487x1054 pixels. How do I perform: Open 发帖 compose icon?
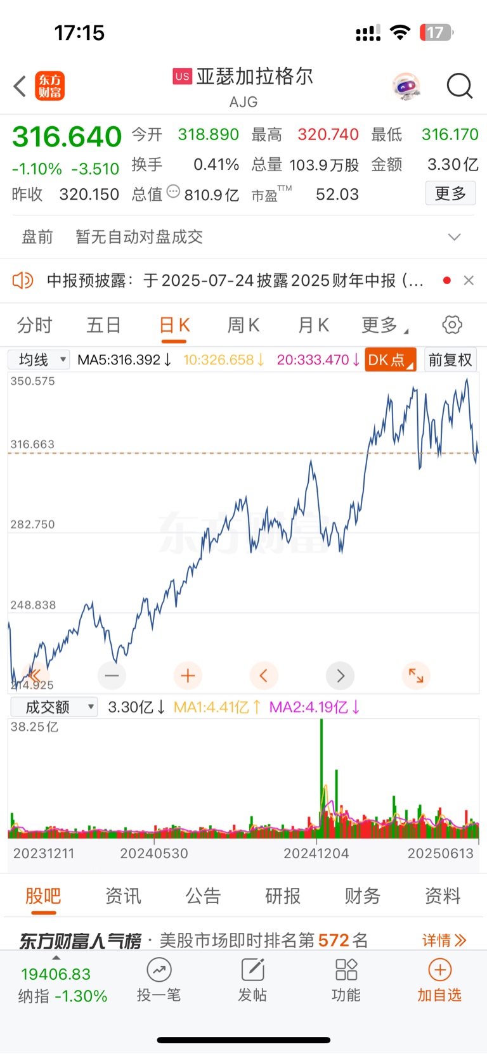click(x=252, y=970)
